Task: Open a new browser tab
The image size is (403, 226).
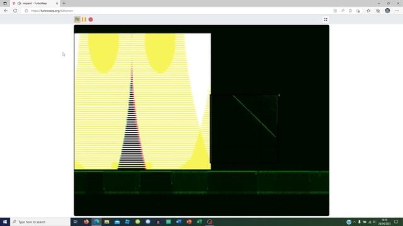Action: (x=64, y=3)
